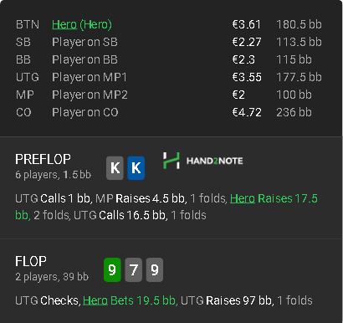This screenshot has width=343, height=323.
Task: Click the Hero Raises 17.5 bb action
Action: [x=166, y=207]
